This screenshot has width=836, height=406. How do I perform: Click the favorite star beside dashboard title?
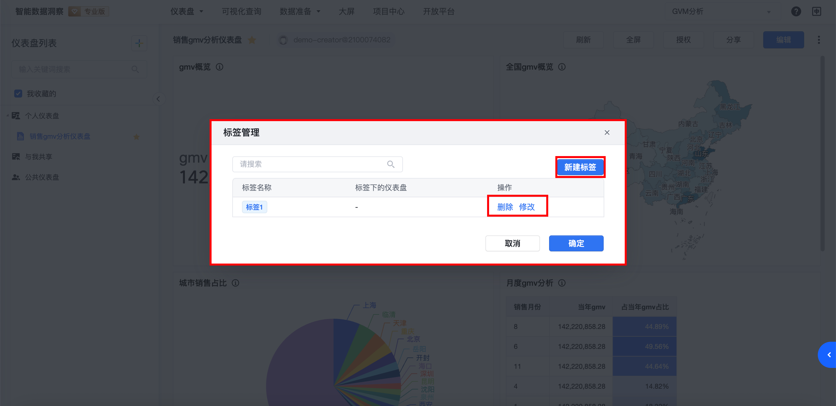click(252, 40)
